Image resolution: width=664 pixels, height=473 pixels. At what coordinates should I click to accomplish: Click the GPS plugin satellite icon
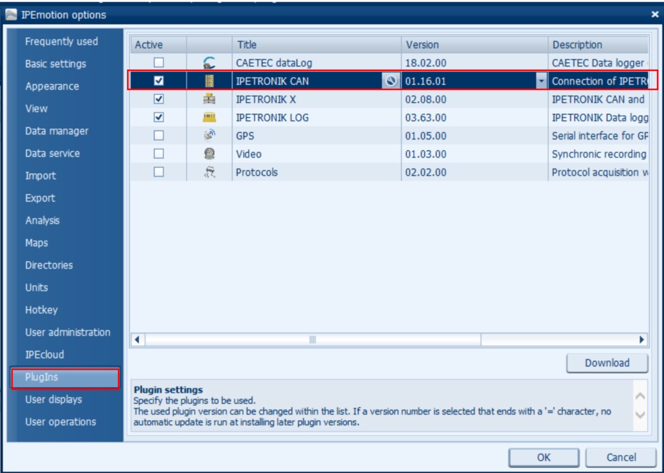[x=209, y=136]
